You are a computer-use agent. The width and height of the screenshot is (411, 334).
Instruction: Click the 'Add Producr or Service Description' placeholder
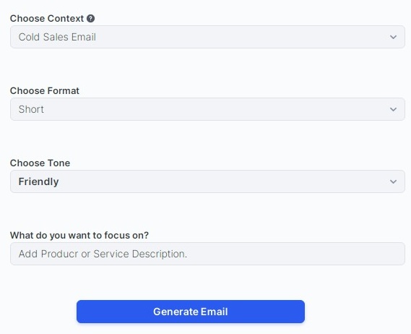coord(103,254)
